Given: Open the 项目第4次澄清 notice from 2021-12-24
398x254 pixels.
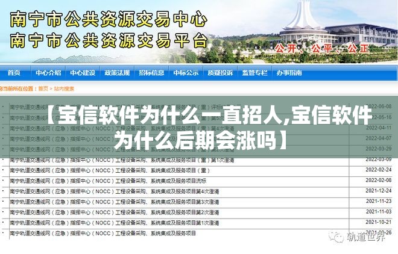Looking at the screenshot, I should coord(114,191).
